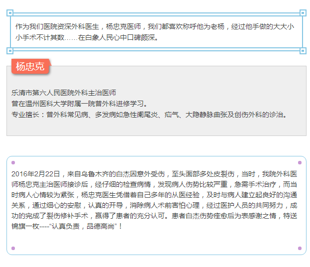Click the top-right purple dot in the story box
The image size is (310, 267).
point(300,163)
